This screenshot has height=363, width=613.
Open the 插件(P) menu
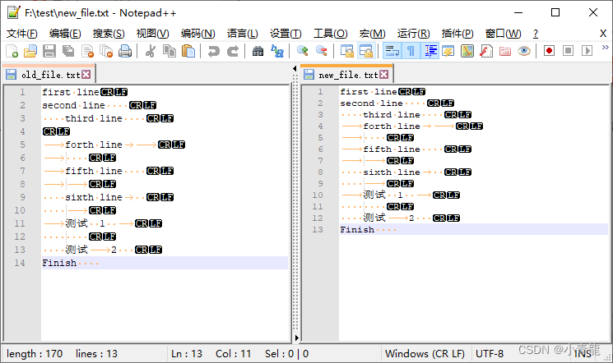click(457, 34)
